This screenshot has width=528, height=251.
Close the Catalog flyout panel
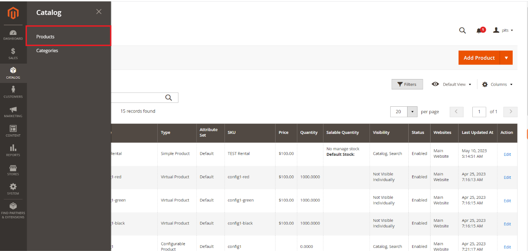click(x=99, y=12)
